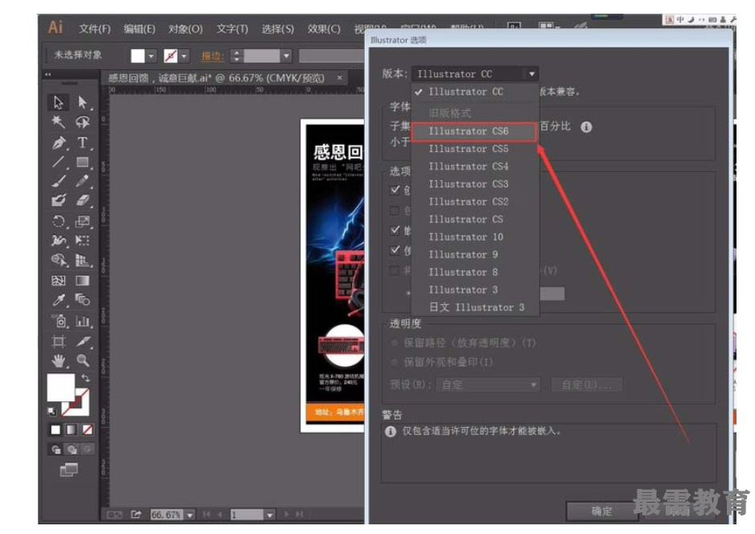Select the Magic Wand tool
Viewport: 755px width, 534px height.
(58, 121)
